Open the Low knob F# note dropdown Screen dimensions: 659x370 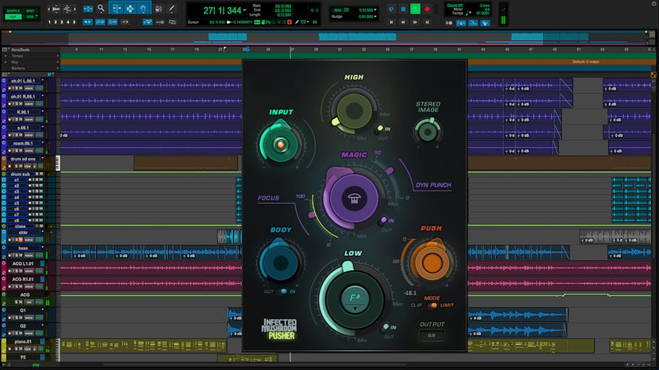353,301
